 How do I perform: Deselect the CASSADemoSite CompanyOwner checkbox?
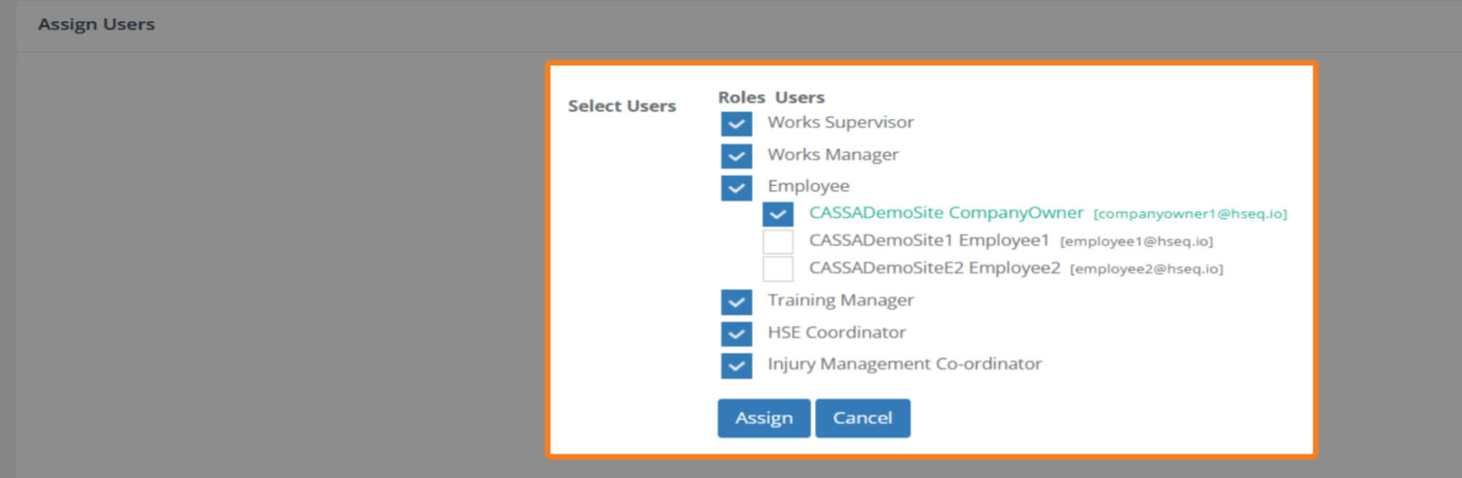[778, 215]
